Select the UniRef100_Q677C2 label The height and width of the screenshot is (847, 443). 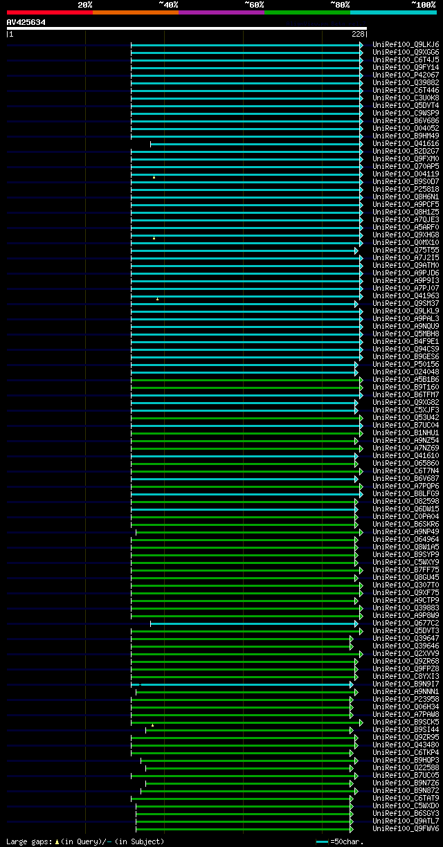pos(406,623)
